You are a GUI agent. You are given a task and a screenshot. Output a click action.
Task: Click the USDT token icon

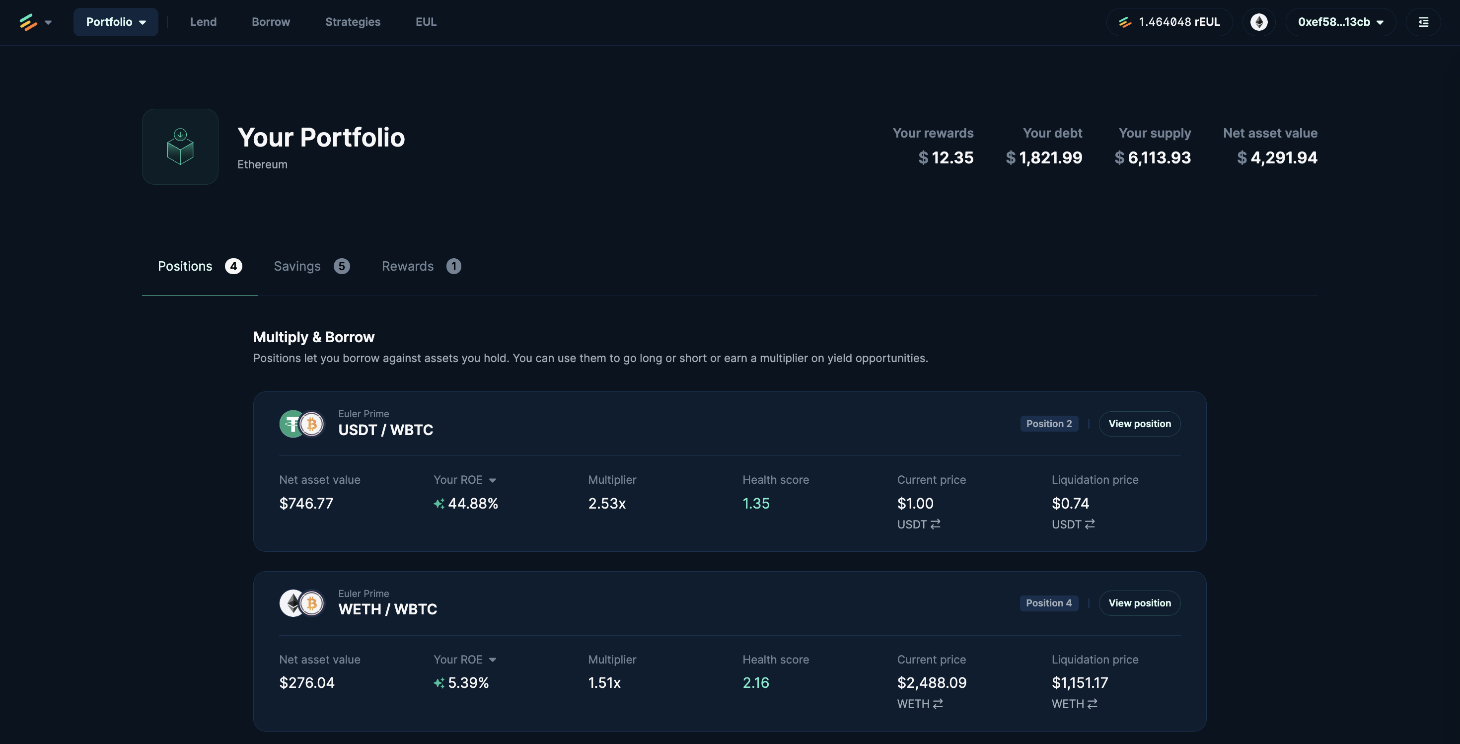291,424
